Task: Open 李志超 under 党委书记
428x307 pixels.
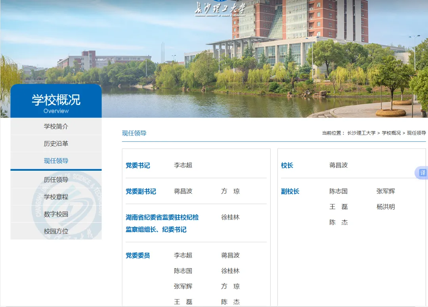Action: (183, 165)
